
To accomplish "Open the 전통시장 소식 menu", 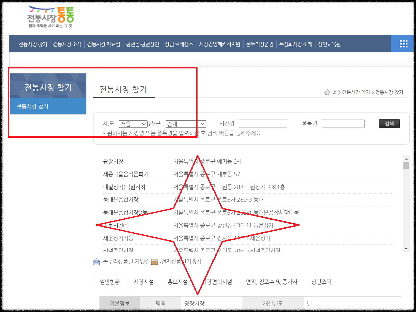I will point(67,44).
